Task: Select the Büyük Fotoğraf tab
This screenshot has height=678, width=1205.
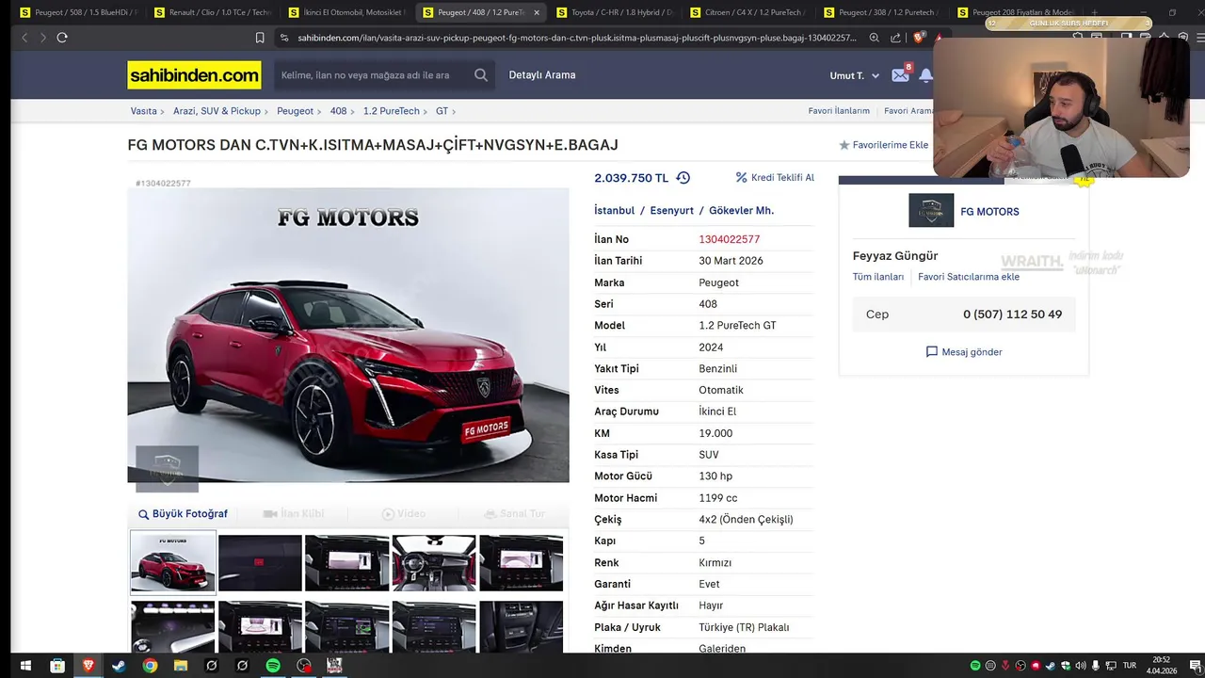Action: pyautogui.click(x=183, y=514)
